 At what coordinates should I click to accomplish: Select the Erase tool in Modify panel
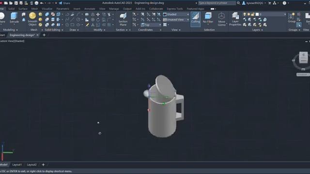click(87, 25)
